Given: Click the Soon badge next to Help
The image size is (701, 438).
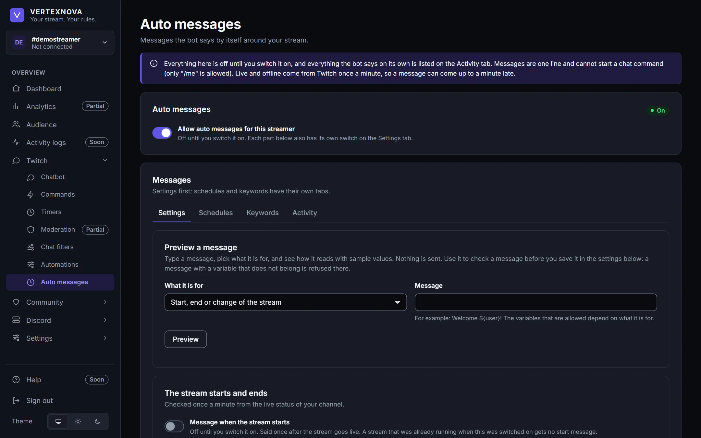Looking at the screenshot, I should coord(97,380).
